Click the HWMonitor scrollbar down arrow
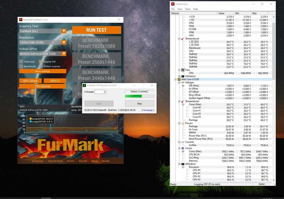This screenshot has width=284, height=199. 273,180
